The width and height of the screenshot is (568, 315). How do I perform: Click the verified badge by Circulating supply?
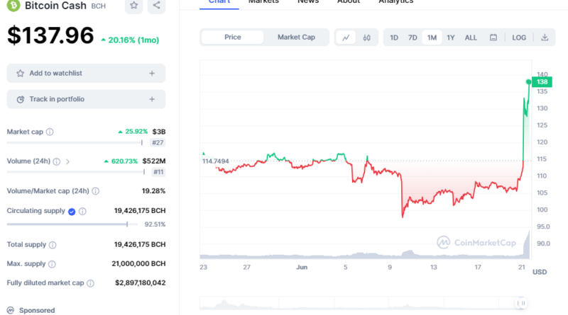point(71,211)
